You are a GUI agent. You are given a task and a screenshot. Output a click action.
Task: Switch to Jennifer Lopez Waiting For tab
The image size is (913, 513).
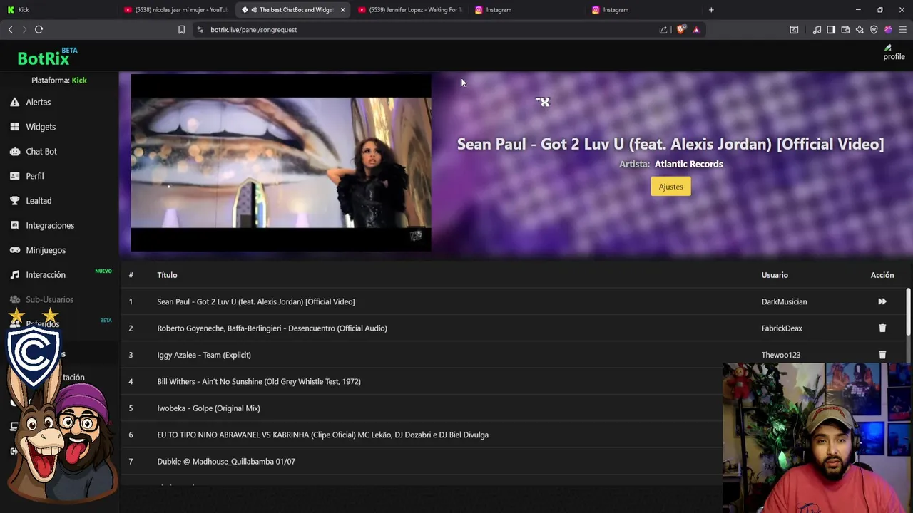pos(410,10)
